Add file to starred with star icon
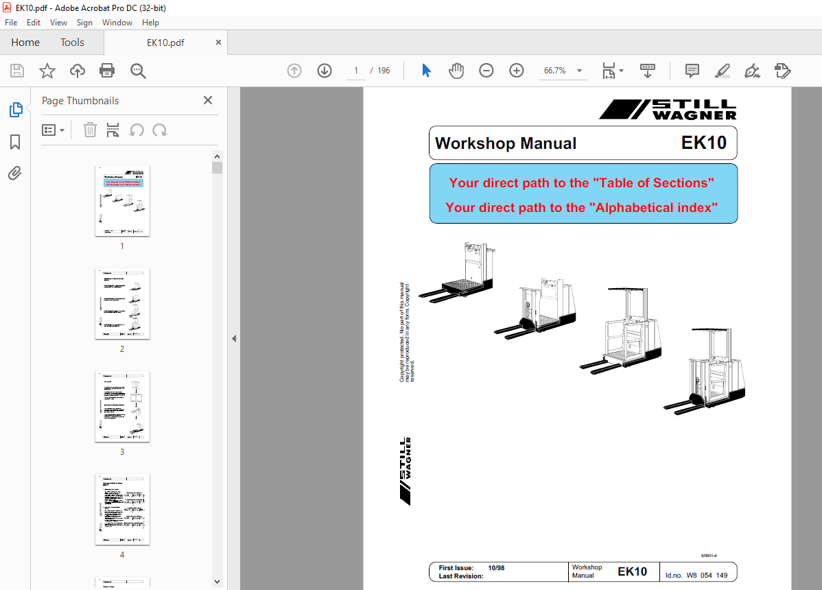Screen dimensions: 822x590 47,71
